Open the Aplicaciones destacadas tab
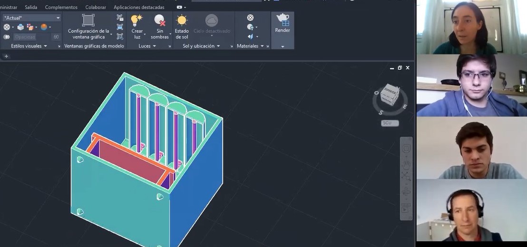 (139, 7)
